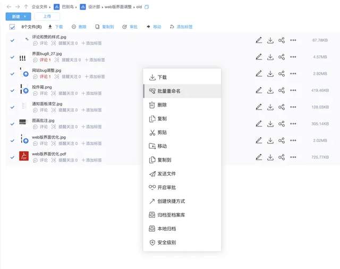
Task: Uncheck the checkmark for web版界面优化.jpg
Action: click(x=12, y=140)
